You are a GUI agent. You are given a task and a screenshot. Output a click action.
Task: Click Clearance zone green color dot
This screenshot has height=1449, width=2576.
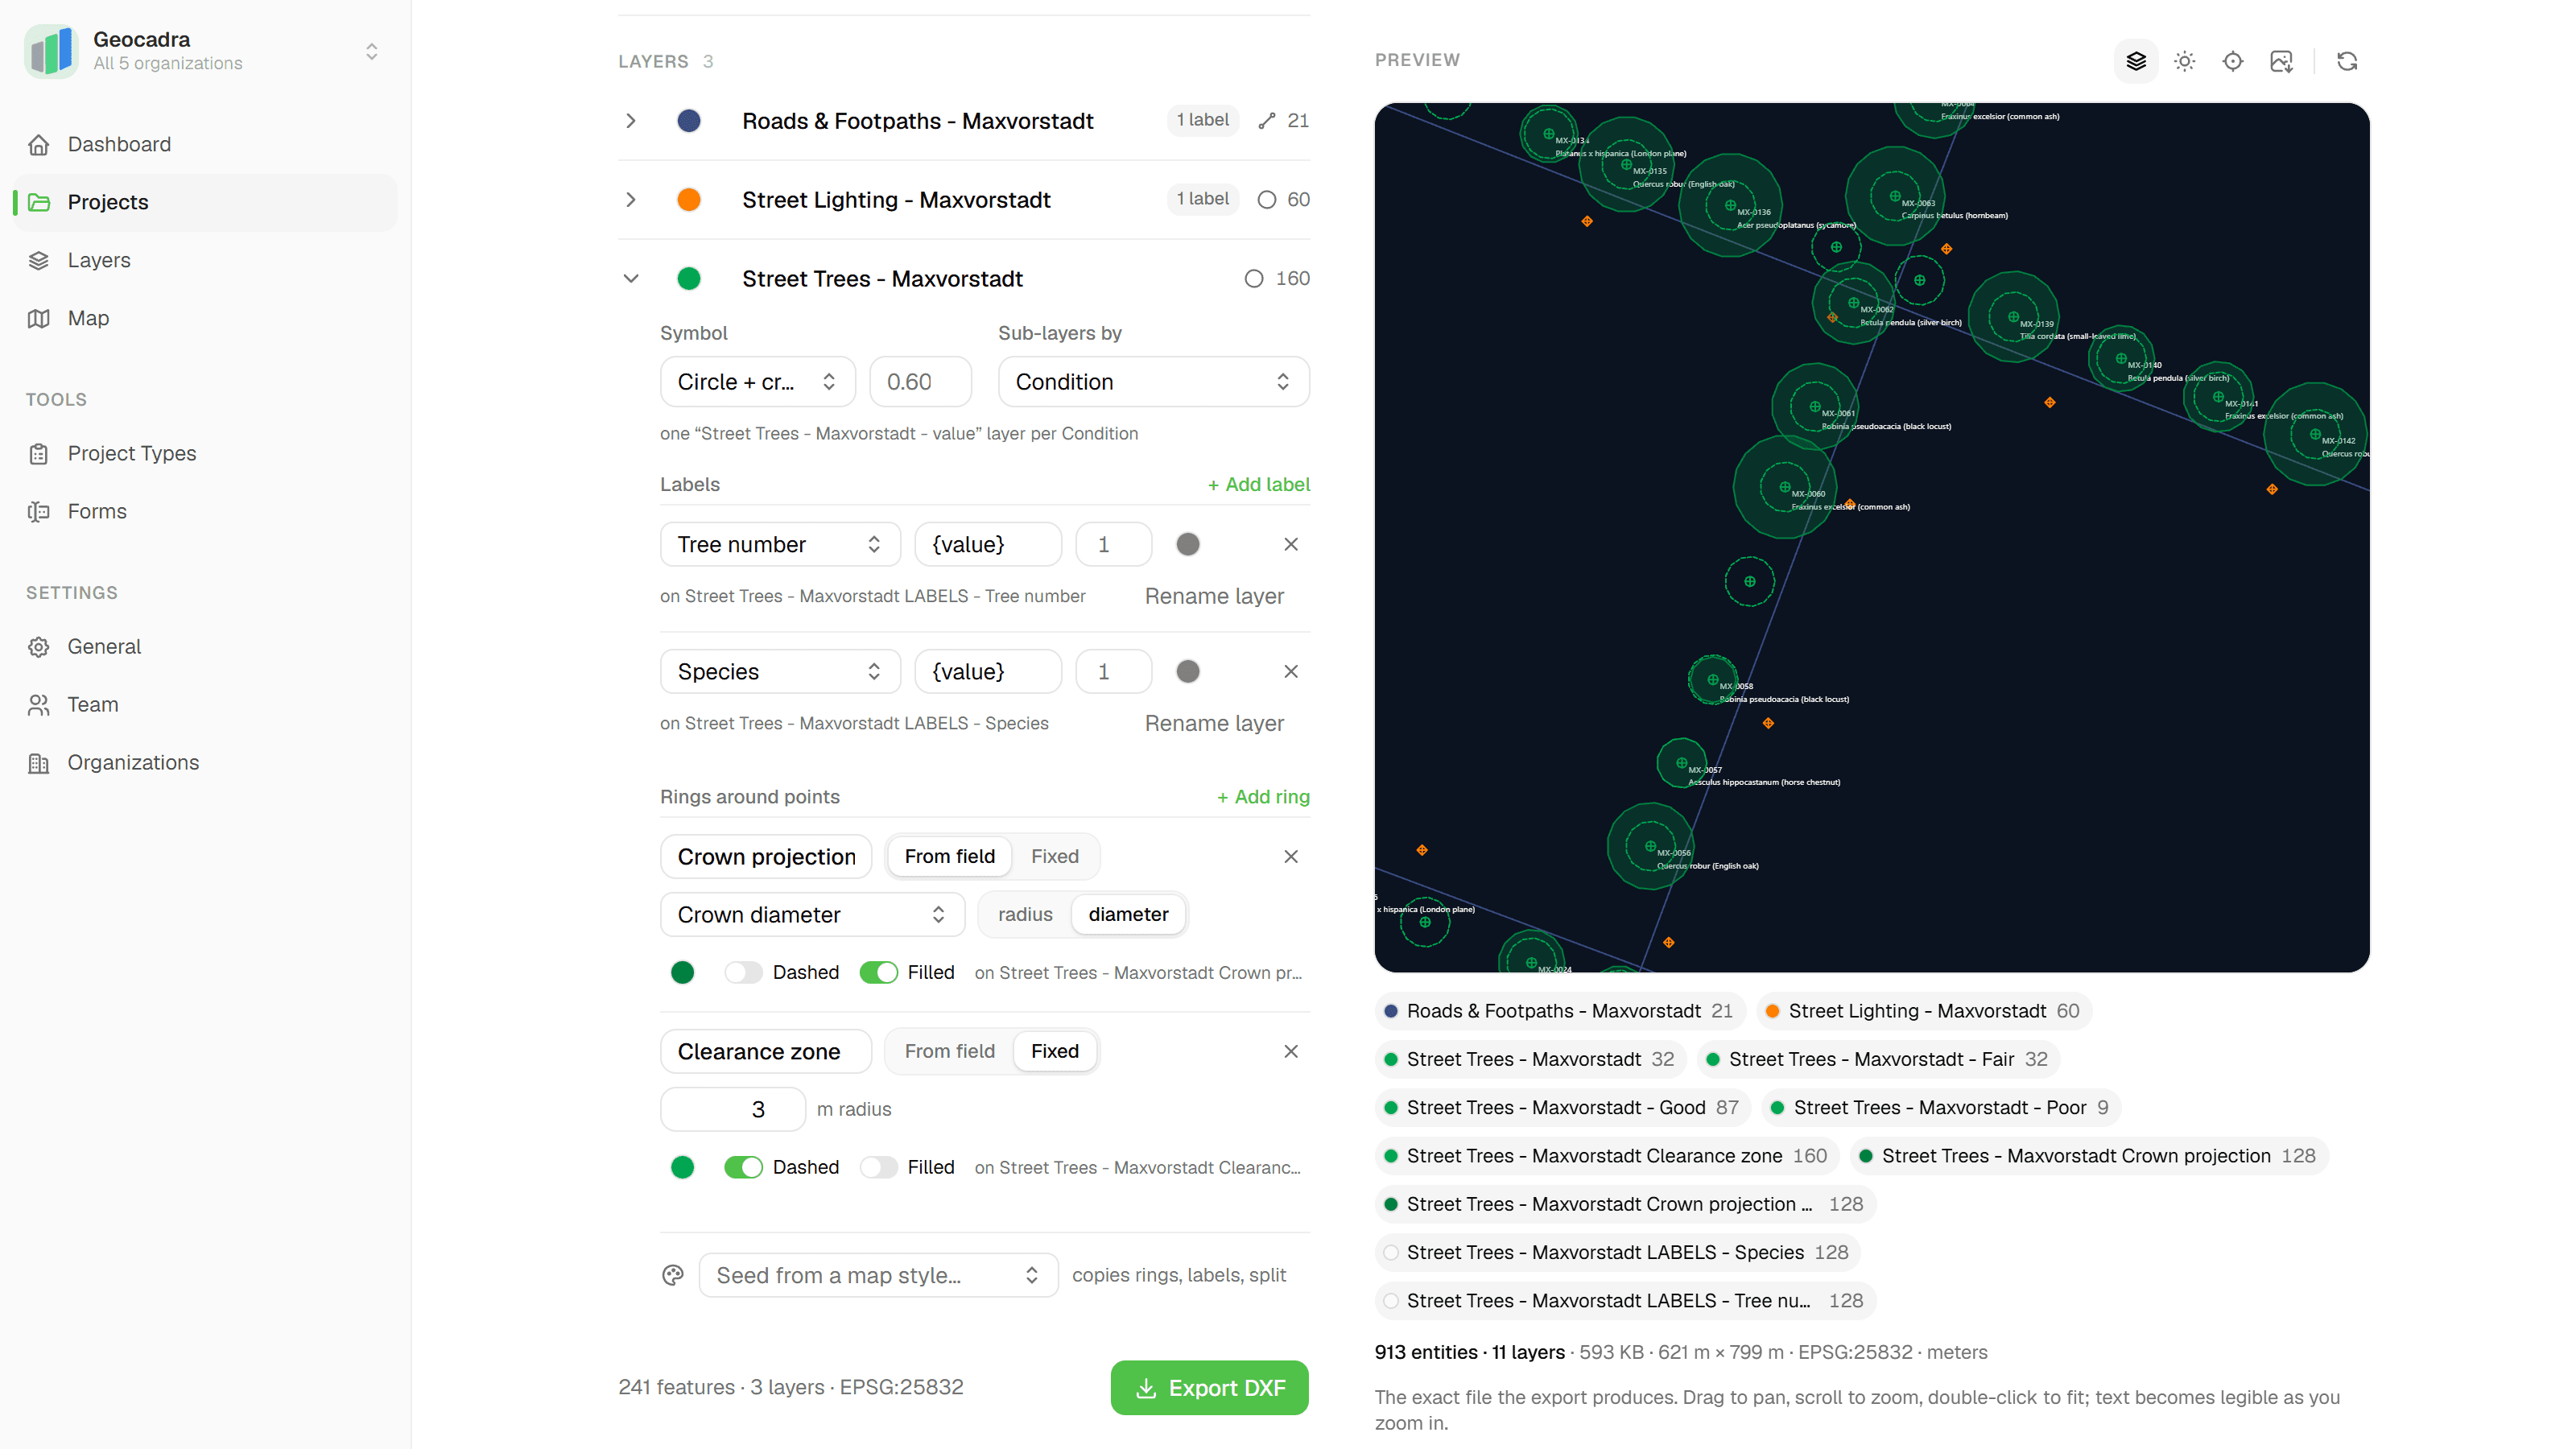click(x=683, y=1167)
